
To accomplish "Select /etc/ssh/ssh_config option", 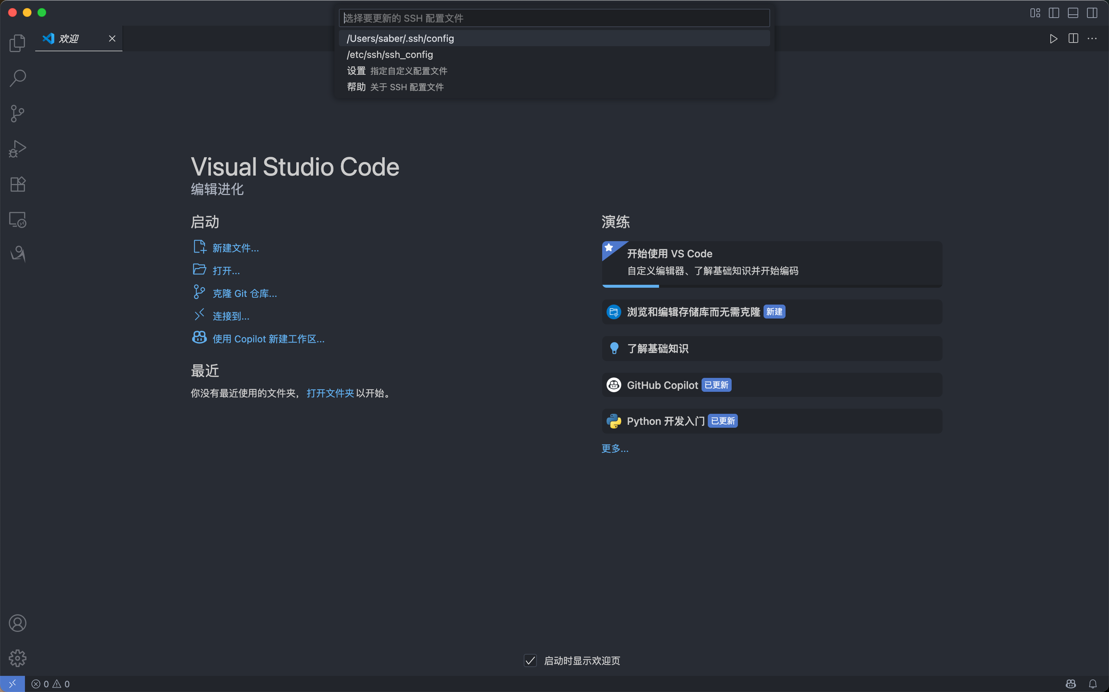I will coord(390,55).
